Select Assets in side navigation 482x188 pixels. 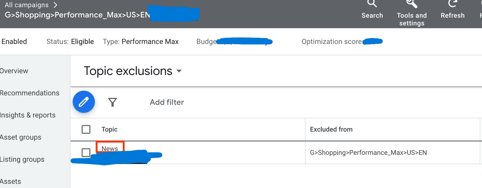point(11,181)
